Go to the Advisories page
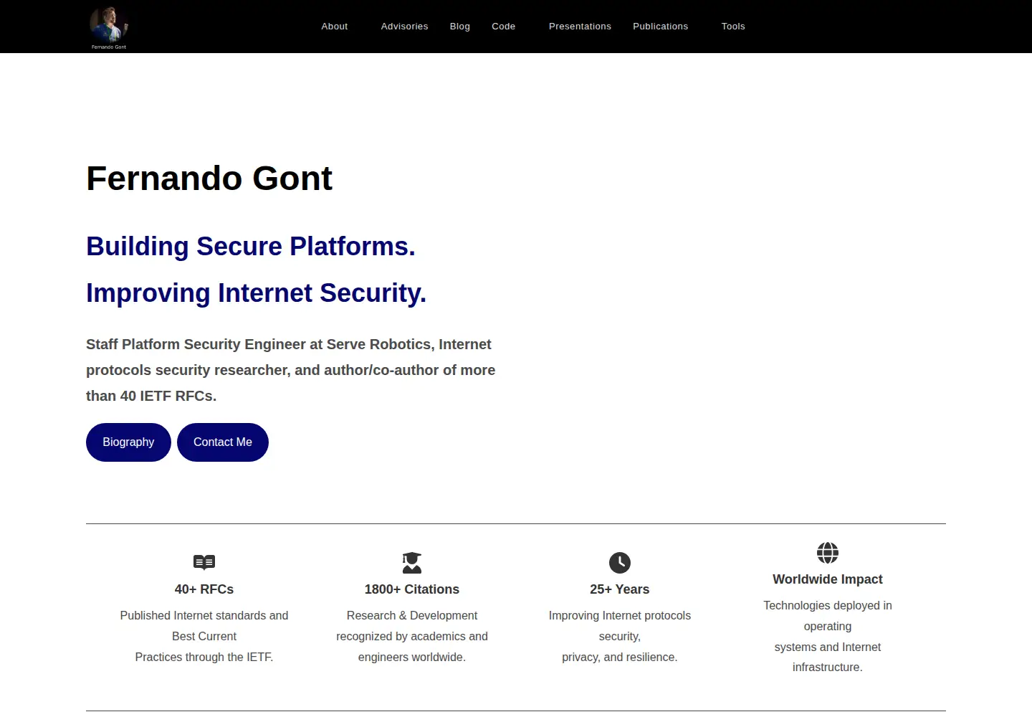Viewport: 1032px width, 717px height. pos(404,27)
